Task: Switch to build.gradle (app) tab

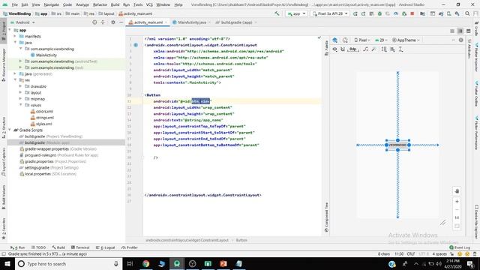Action: 236,22
